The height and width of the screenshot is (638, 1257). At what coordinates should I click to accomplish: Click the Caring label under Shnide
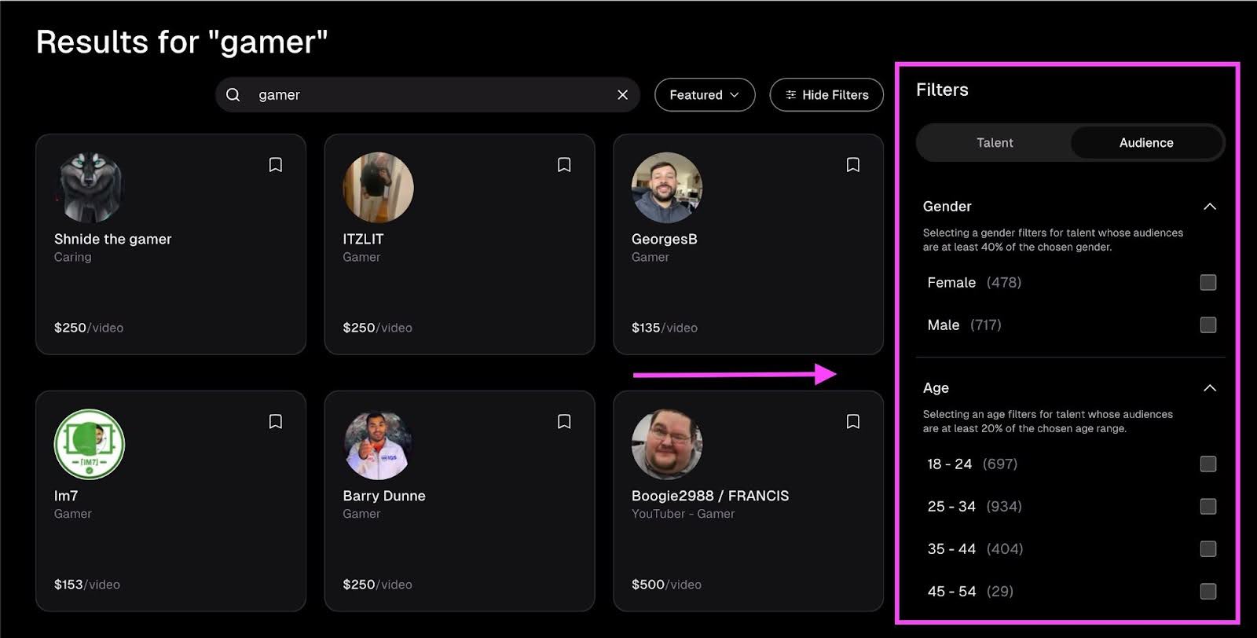click(x=73, y=258)
